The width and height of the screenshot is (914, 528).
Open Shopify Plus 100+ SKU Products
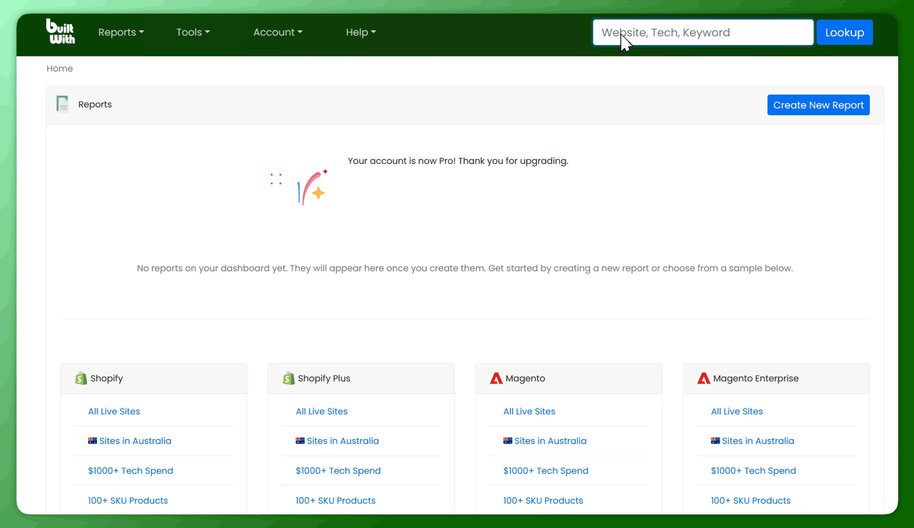336,500
